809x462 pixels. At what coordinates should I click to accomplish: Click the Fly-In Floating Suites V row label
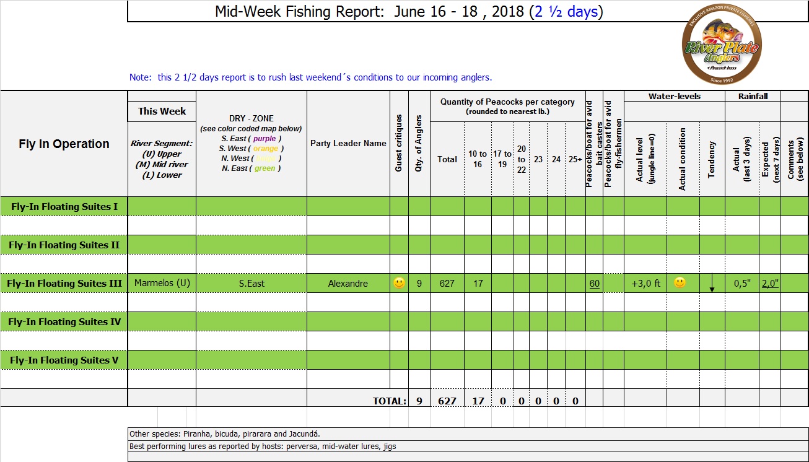coord(64,360)
